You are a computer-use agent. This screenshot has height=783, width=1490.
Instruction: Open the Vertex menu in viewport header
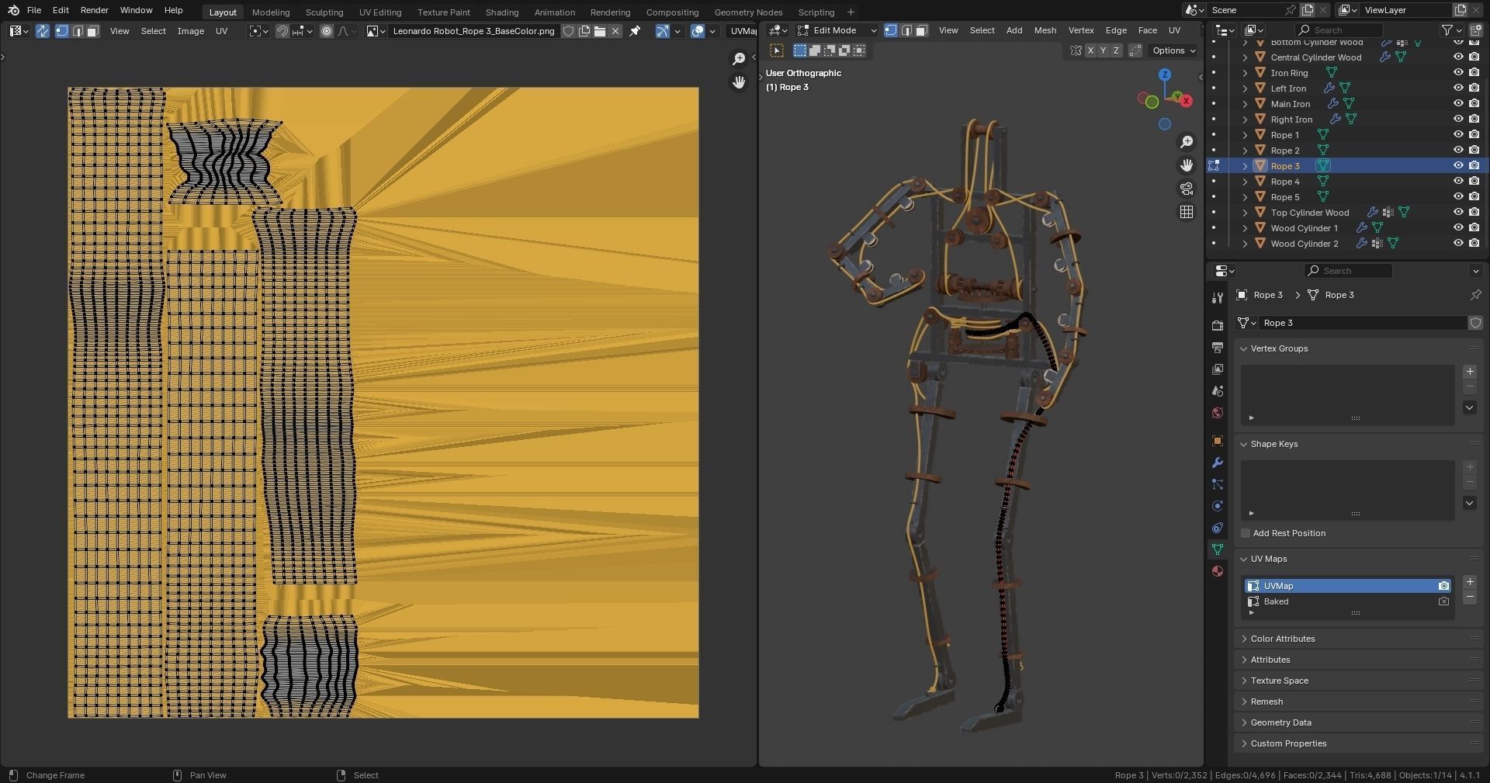click(1081, 30)
